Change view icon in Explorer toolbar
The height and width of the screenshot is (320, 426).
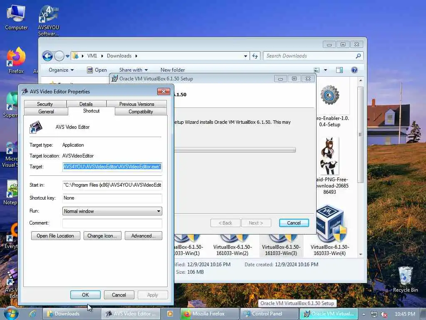[317, 70]
